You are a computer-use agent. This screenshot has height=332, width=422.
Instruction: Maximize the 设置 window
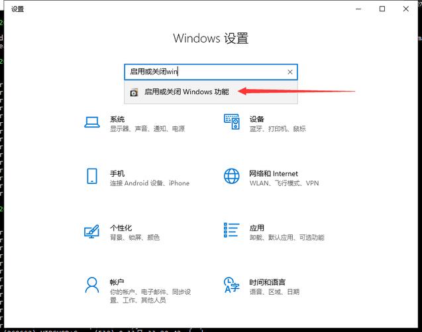382,9
